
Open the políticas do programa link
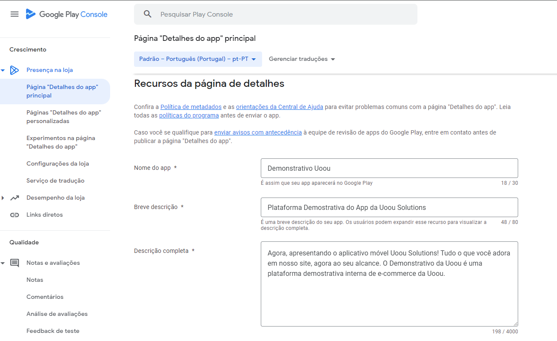(189, 115)
